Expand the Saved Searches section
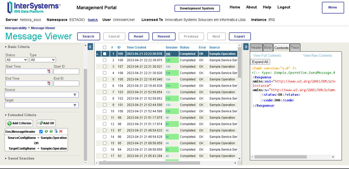 click(21, 159)
